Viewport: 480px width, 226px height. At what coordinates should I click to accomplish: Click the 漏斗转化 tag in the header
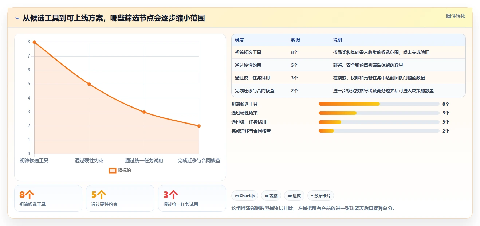click(x=456, y=16)
